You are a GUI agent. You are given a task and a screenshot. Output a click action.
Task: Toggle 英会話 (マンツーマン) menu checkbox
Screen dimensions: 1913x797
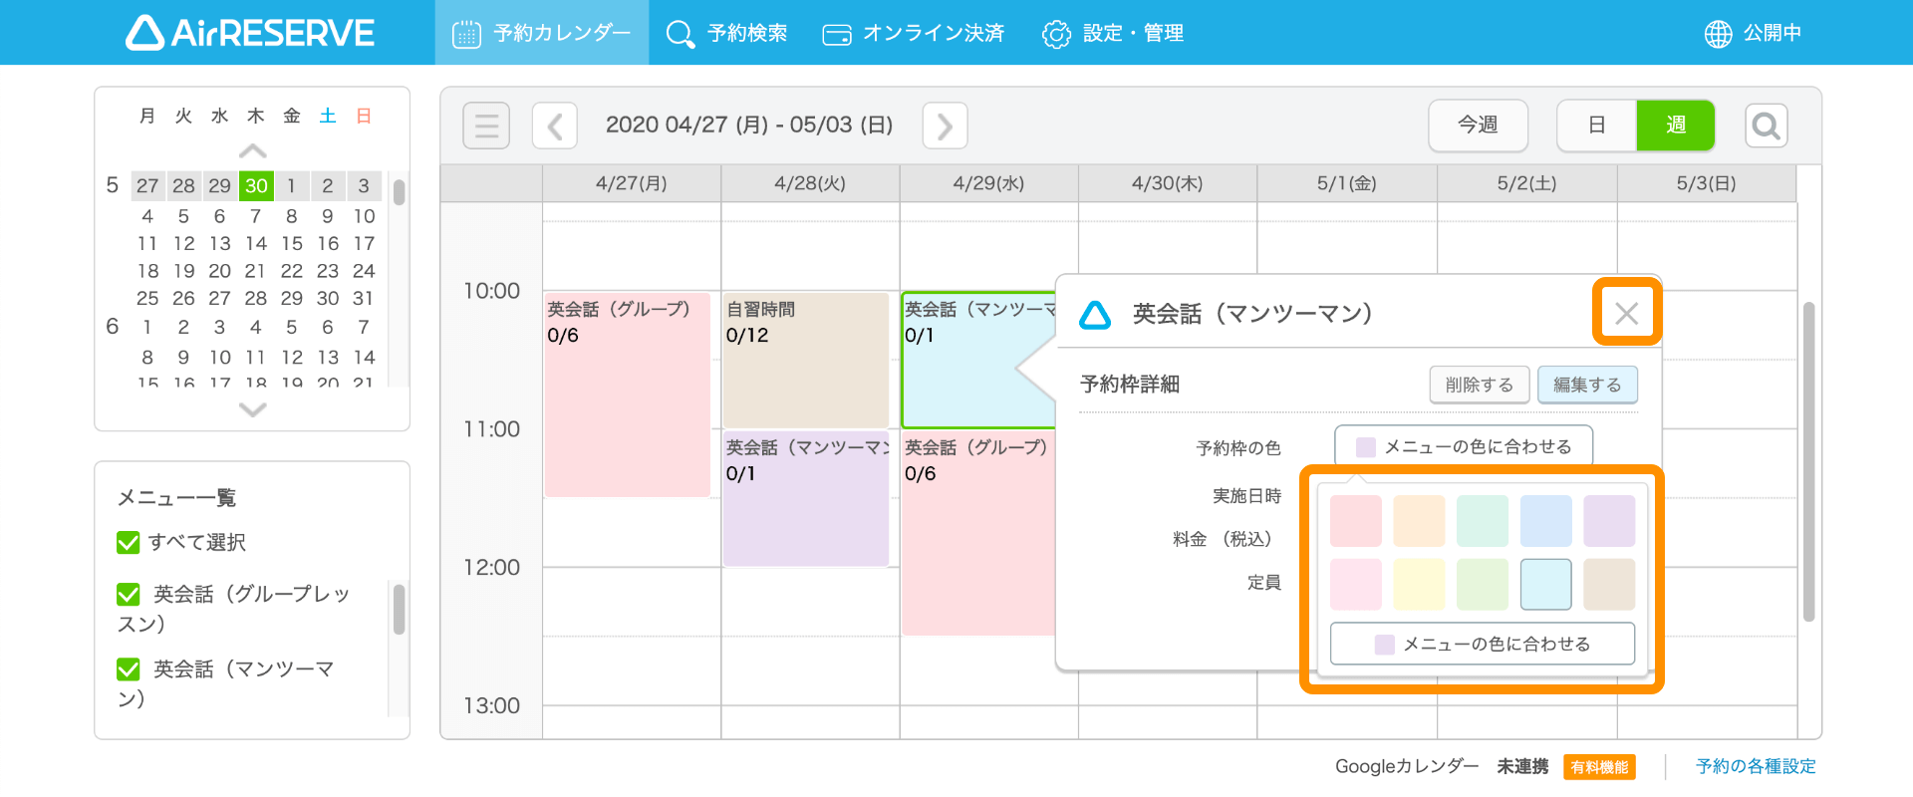tap(129, 668)
